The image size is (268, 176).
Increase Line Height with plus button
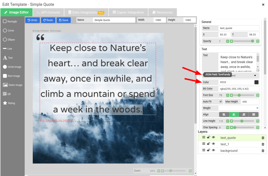tap(231, 121)
